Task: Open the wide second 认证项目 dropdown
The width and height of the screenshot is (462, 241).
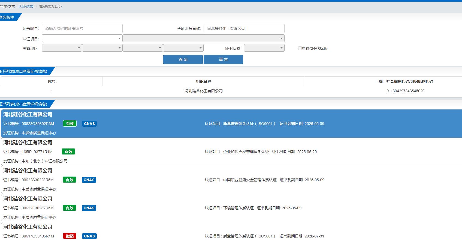Action: coord(204,38)
